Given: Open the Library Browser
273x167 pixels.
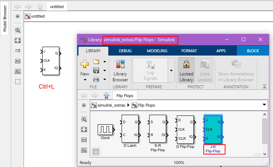Looking at the screenshot, I should pos(120,71).
